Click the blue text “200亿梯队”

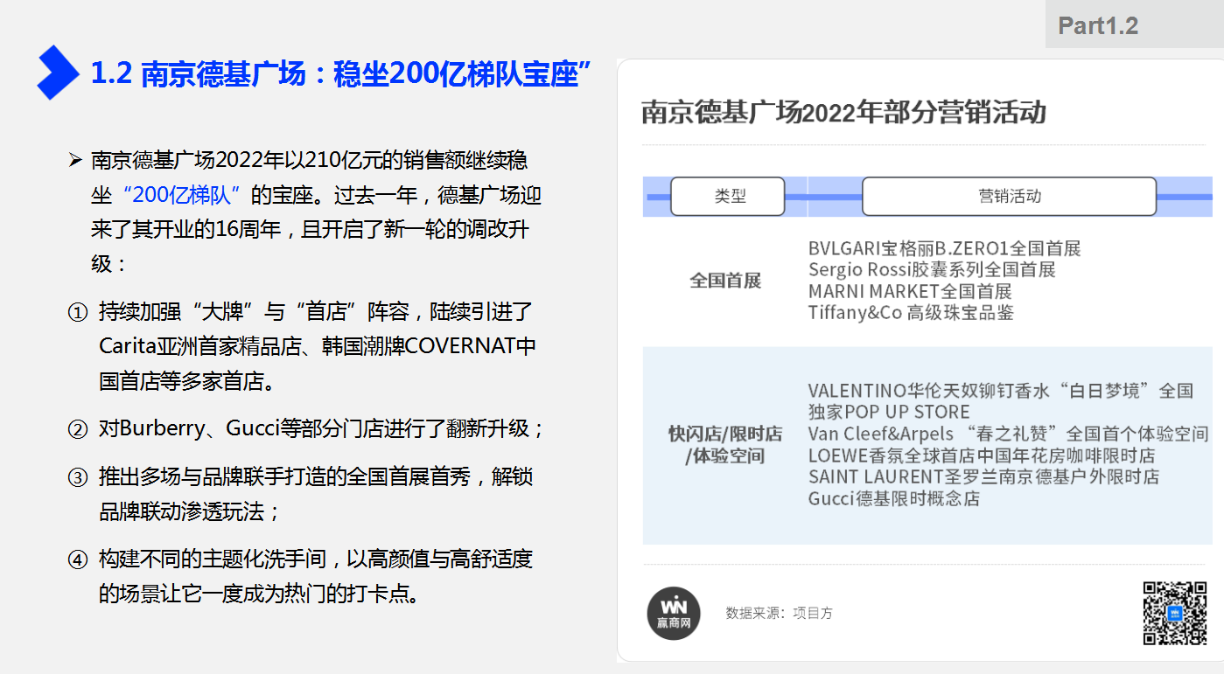click(183, 194)
